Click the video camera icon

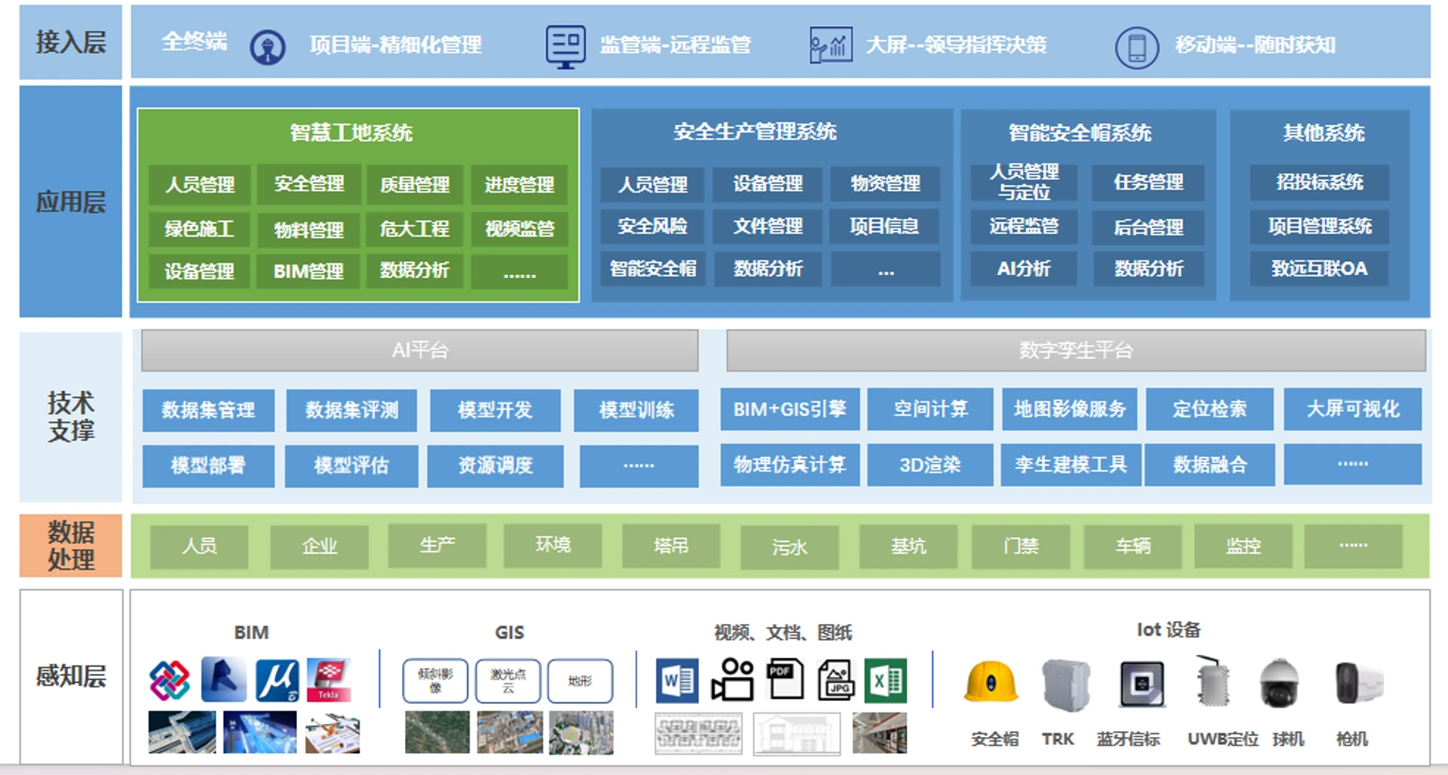coord(732,679)
